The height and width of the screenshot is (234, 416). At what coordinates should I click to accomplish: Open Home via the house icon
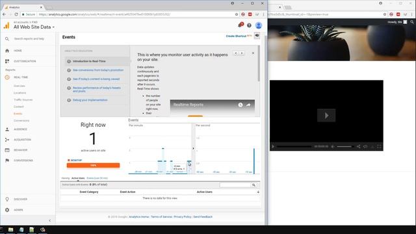[7, 51]
